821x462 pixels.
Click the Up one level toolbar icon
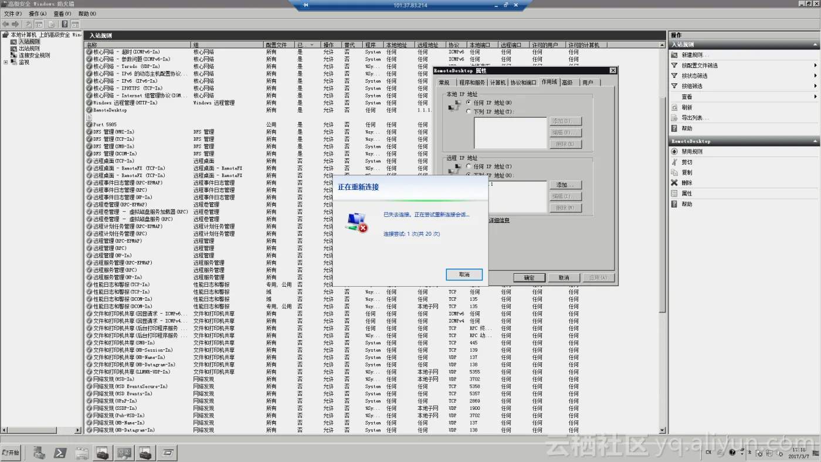click(x=28, y=24)
